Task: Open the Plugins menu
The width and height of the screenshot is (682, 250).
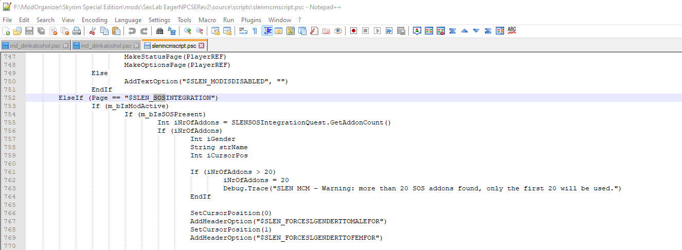Action: click(x=252, y=20)
